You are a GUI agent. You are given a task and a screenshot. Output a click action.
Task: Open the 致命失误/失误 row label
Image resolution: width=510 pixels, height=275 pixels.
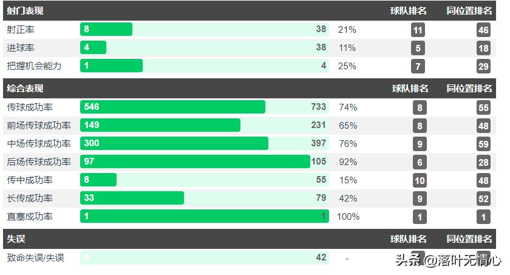[35, 258]
